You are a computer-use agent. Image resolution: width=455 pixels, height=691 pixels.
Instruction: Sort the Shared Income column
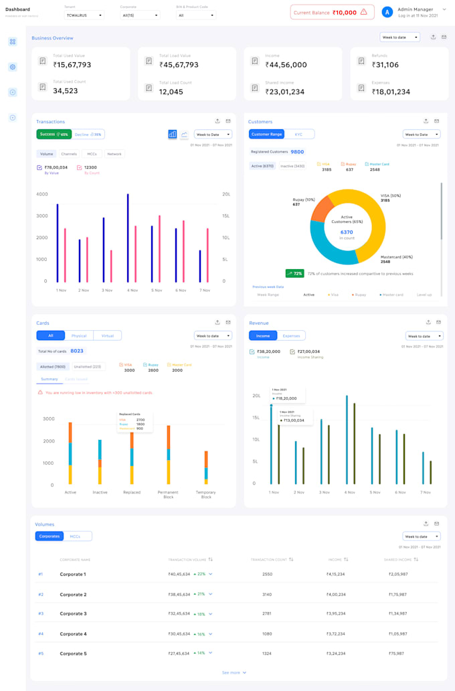[x=416, y=560]
